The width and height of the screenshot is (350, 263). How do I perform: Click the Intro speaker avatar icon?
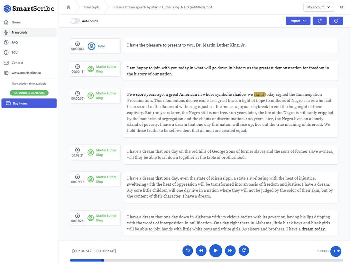92,46
